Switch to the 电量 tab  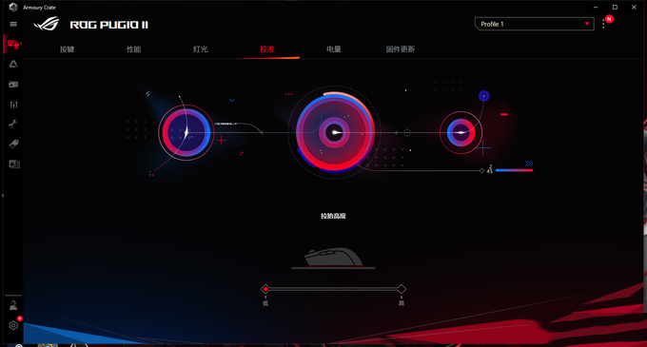(x=334, y=49)
